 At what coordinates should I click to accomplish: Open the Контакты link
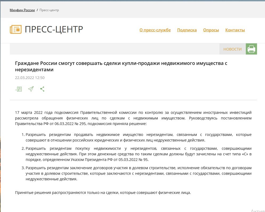click(x=235, y=30)
